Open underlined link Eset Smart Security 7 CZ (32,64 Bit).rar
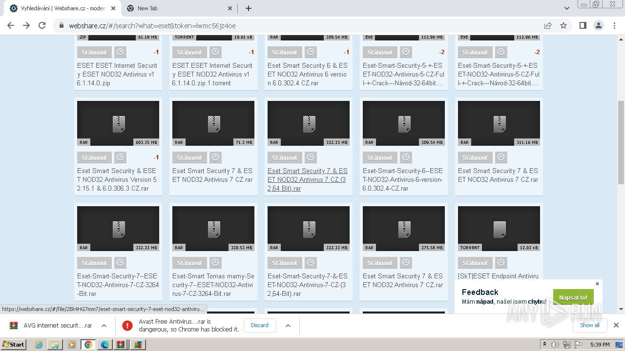 click(308, 179)
